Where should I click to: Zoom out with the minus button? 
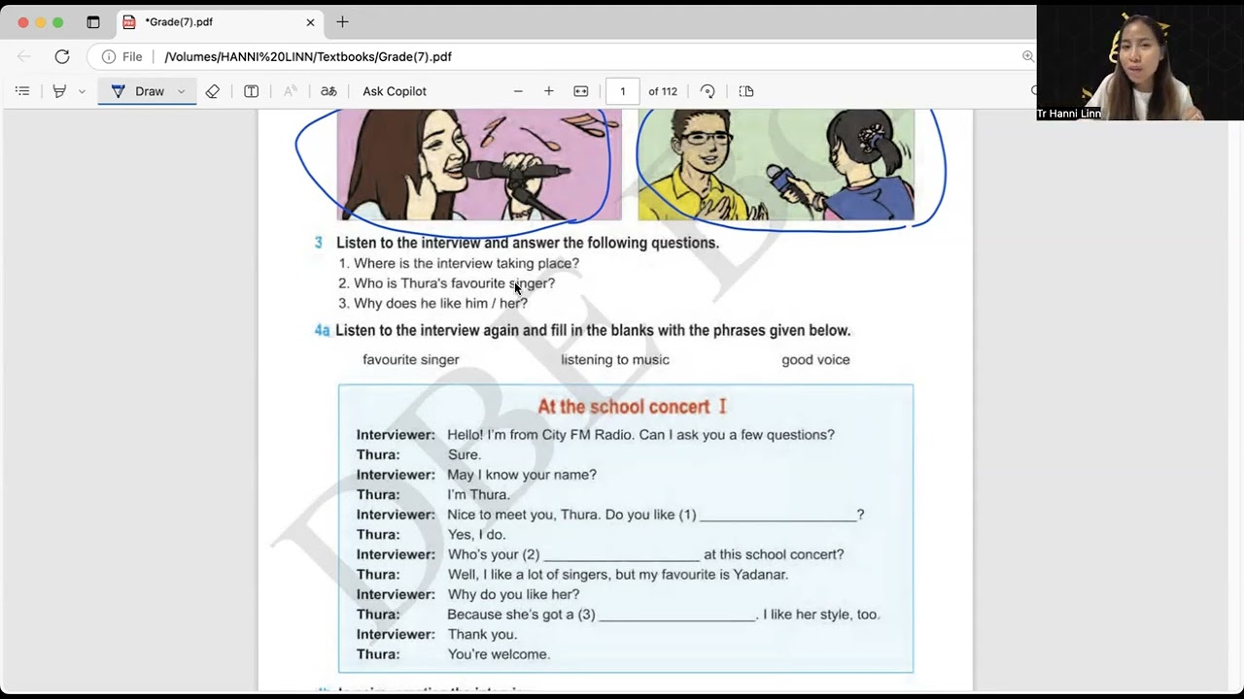click(x=518, y=91)
